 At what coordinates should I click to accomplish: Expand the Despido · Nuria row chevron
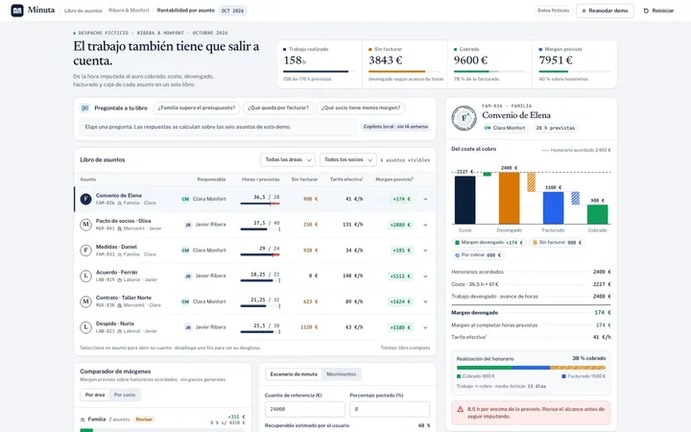[x=425, y=327]
